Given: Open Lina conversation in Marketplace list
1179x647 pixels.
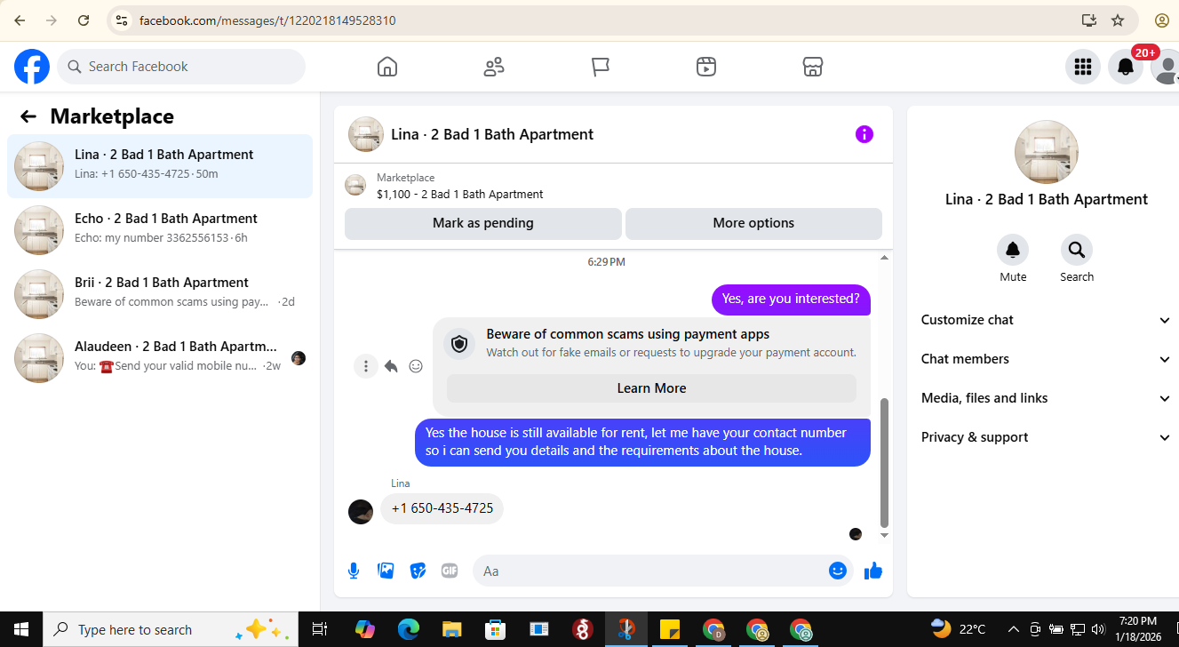Looking at the screenshot, I should click(160, 166).
